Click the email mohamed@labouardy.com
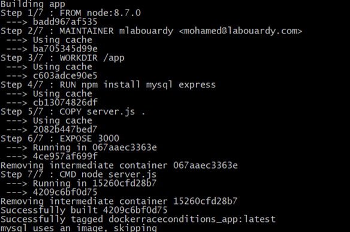Viewport: 350px width, 232px height. point(241,30)
